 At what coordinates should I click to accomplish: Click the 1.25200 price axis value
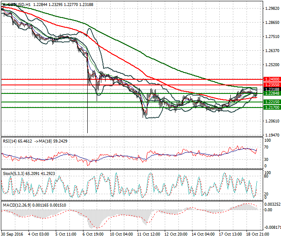(x=272, y=65)
